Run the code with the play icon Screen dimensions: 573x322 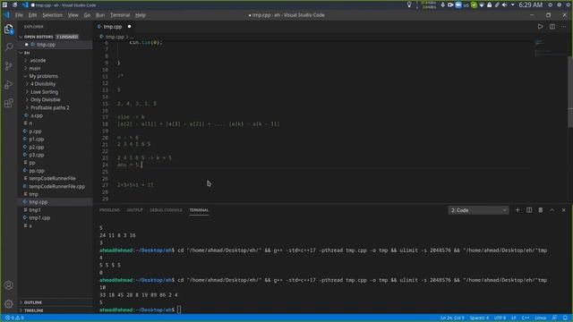(540, 27)
